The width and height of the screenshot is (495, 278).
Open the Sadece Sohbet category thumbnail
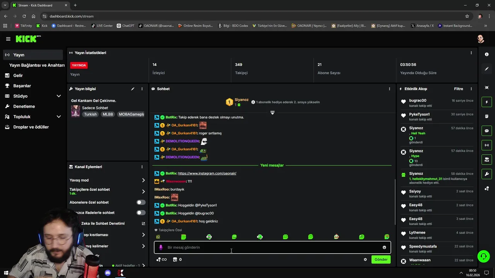tap(75, 111)
